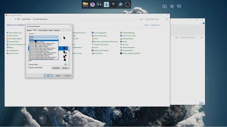This screenshot has width=227, height=127.
Task: Choose Windows Standard (extra large) scheme
Action: click(44, 57)
